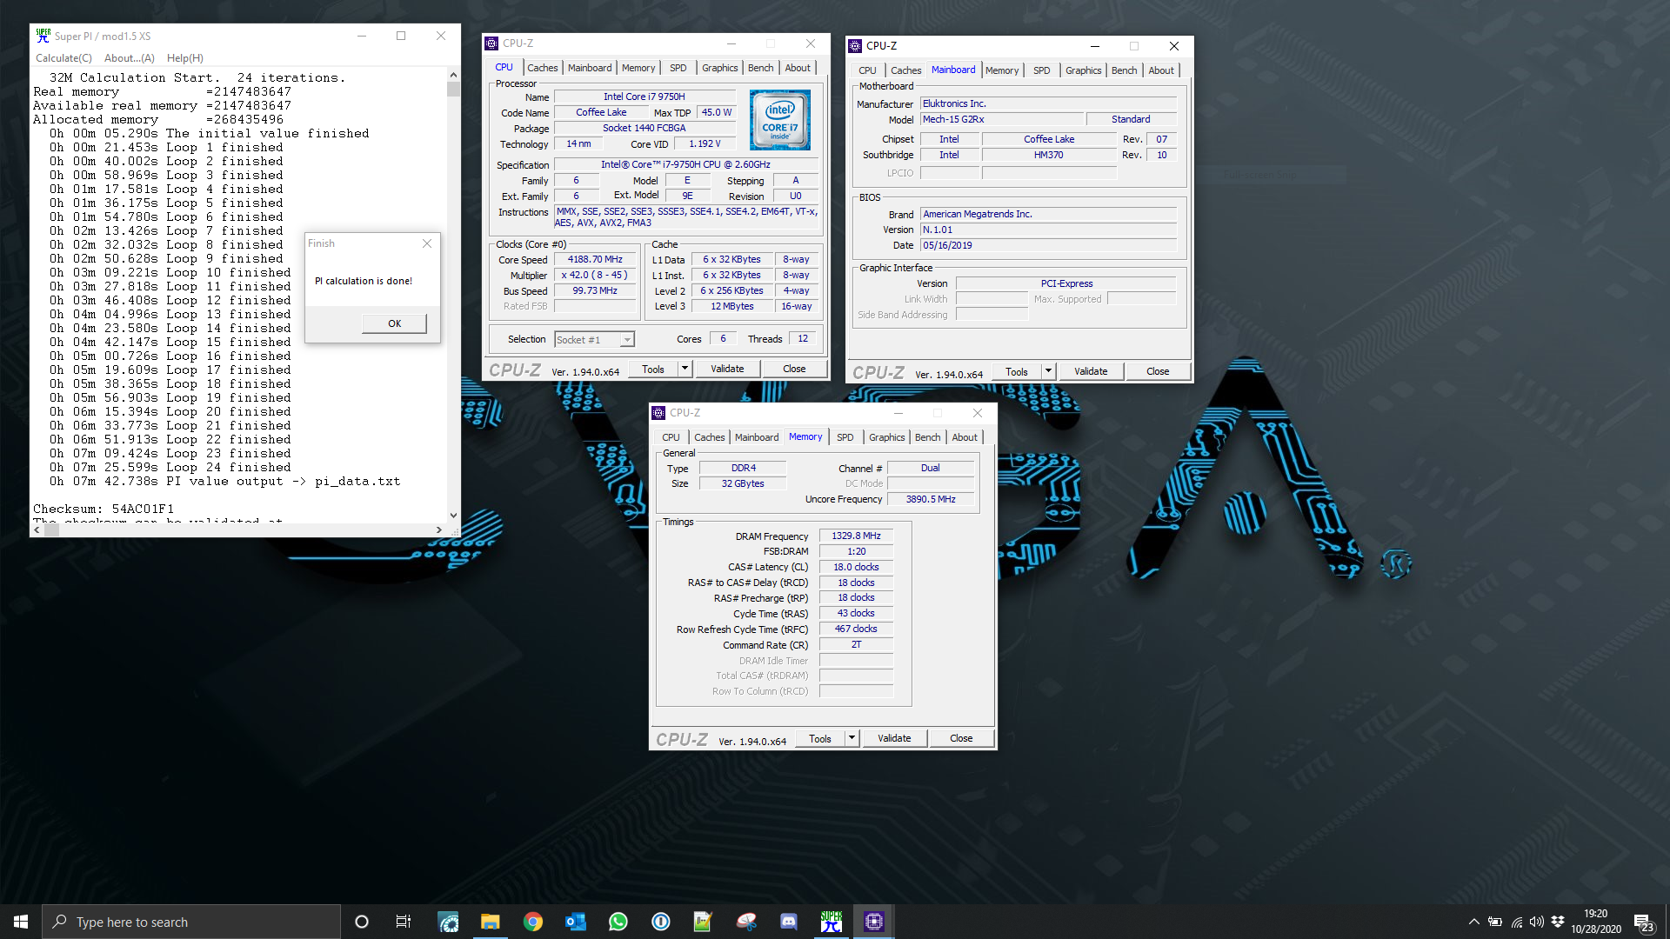Click the CPU-Z Memory window title icon

[659, 413]
